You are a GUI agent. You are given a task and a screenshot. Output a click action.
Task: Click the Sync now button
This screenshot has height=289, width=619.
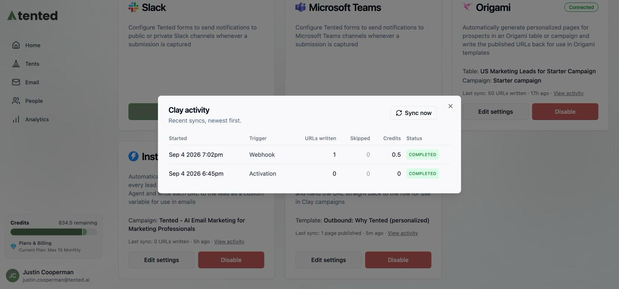(414, 113)
